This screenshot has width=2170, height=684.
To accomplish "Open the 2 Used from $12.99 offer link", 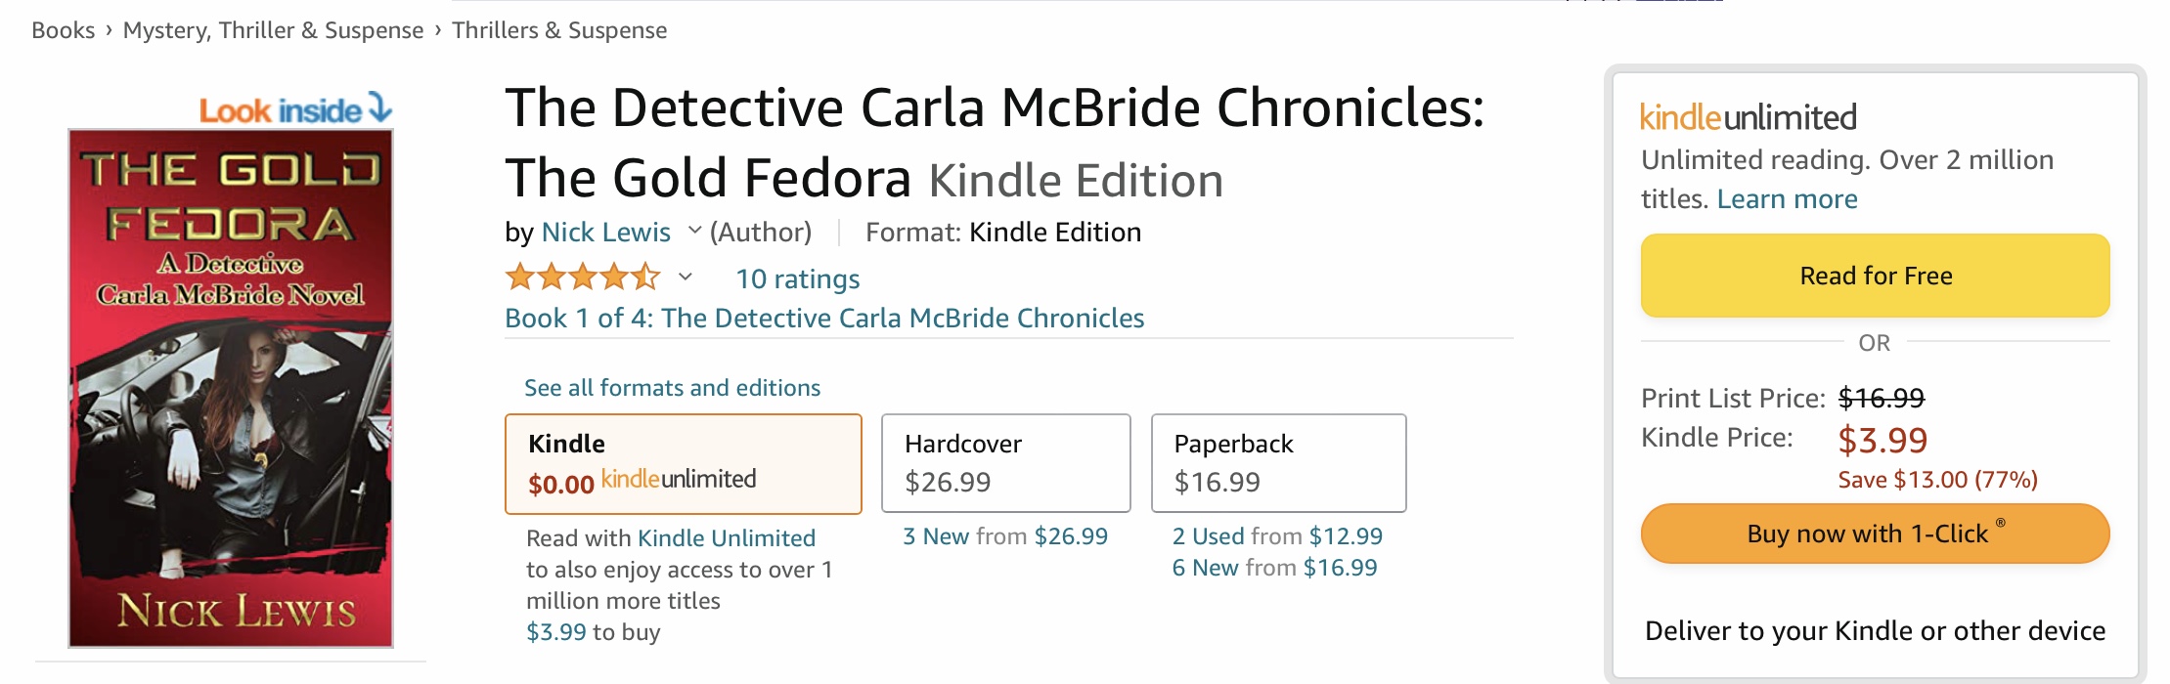I will [1277, 536].
